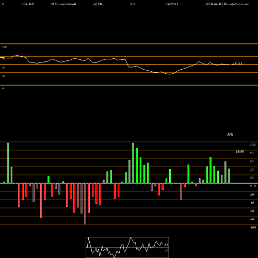
Task: Click the MR label above the histogram
Action: point(230,134)
